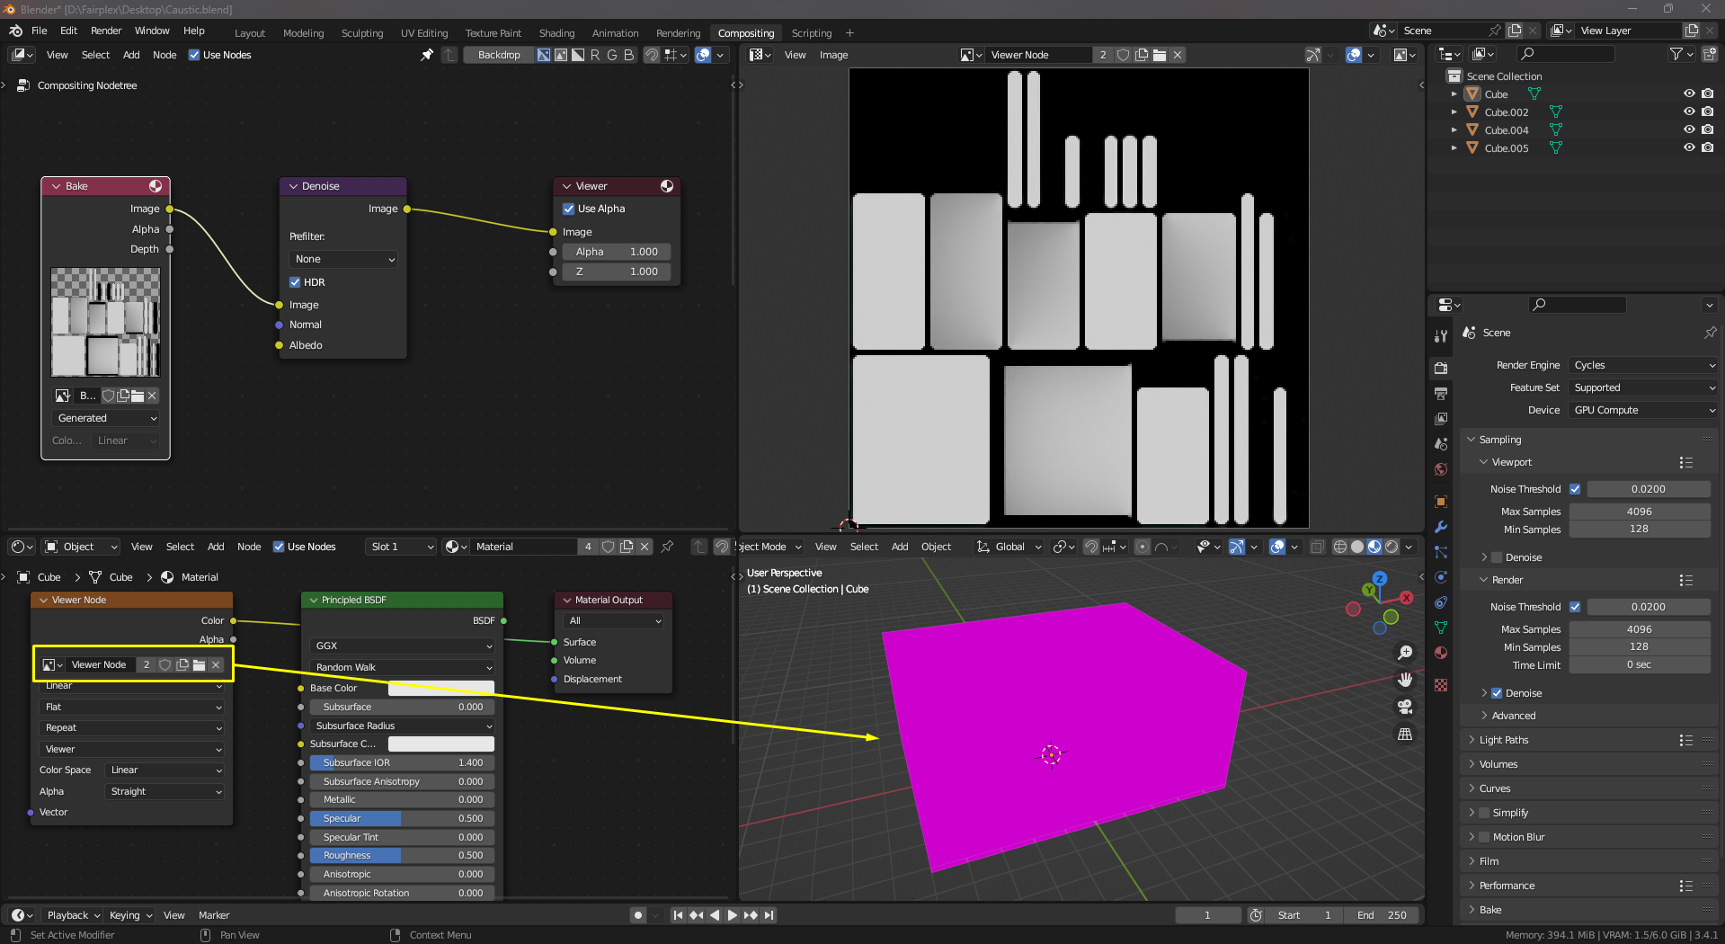Image resolution: width=1725 pixels, height=944 pixels.
Task: Toggle Use Nodes in compositor header
Action: (x=194, y=55)
